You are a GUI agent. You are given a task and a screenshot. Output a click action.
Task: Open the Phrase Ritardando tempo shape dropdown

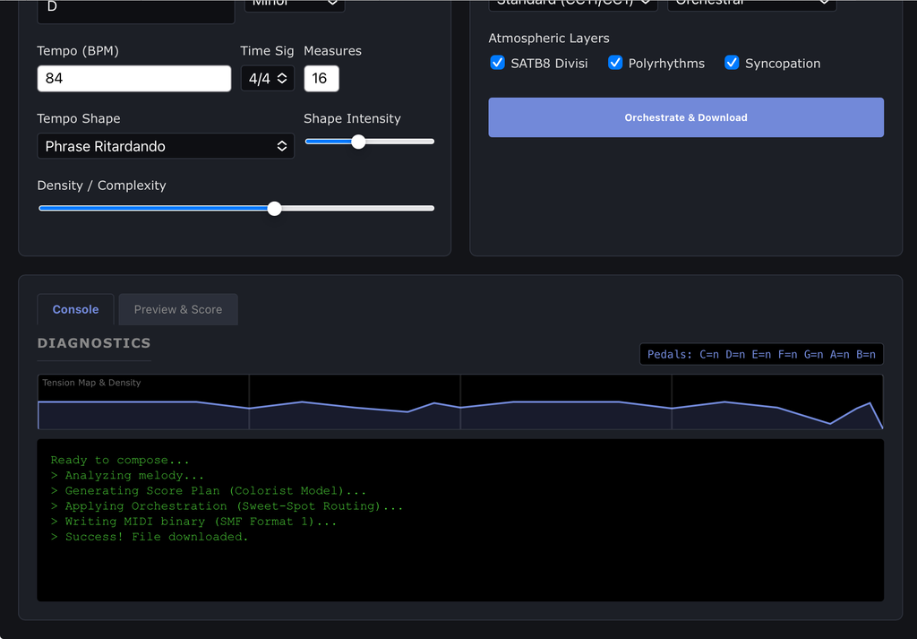(166, 146)
